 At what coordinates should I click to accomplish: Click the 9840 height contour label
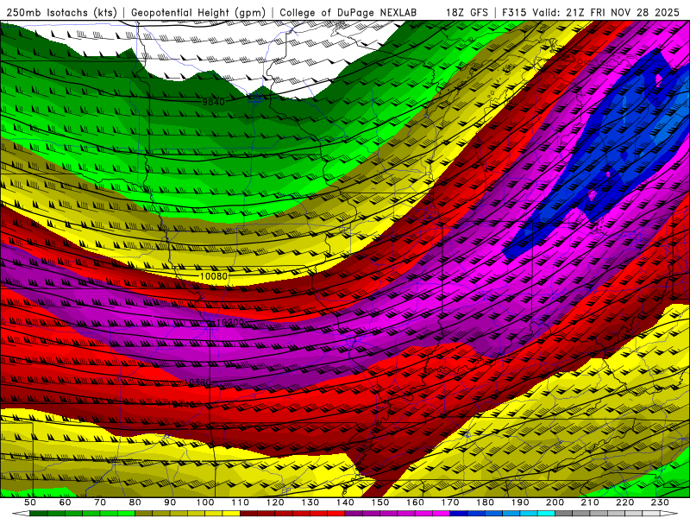click(213, 102)
